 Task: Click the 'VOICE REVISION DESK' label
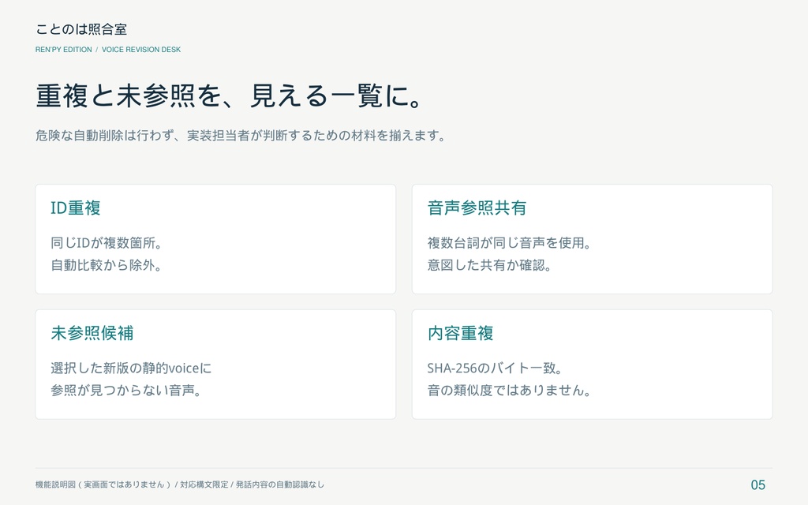(141, 50)
